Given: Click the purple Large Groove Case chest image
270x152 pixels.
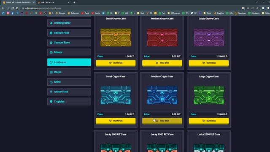Looking at the screenshot, I should pos(209,38).
